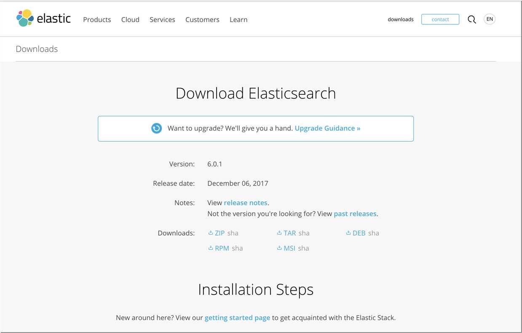Open the sha link next to DEB
This screenshot has width=522, height=333.
(x=374, y=233)
